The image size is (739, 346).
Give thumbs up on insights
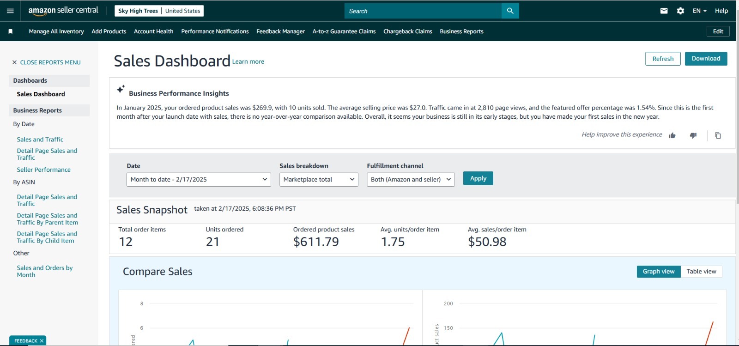(672, 135)
